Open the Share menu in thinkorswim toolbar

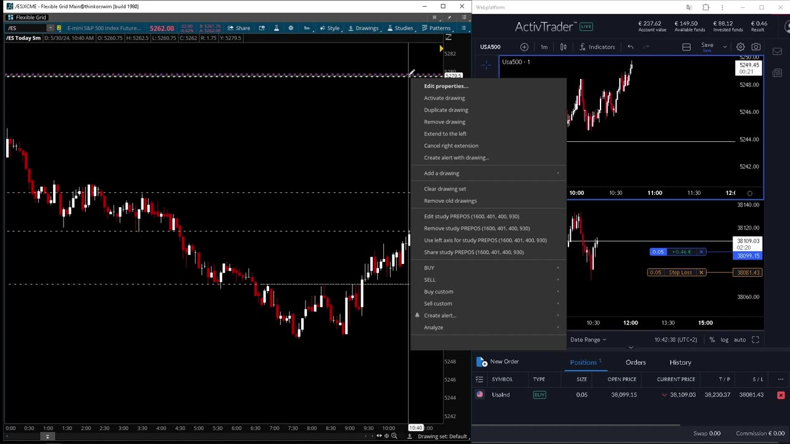pos(239,28)
